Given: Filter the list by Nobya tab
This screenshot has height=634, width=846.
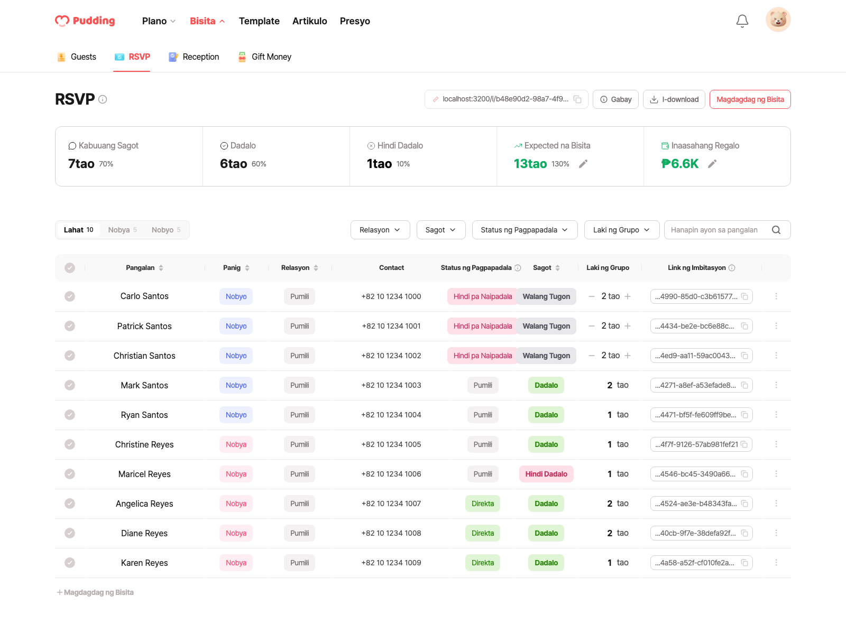Looking at the screenshot, I should coord(123,230).
